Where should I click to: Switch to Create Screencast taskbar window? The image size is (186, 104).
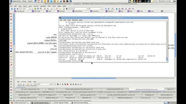[x=20, y=103]
